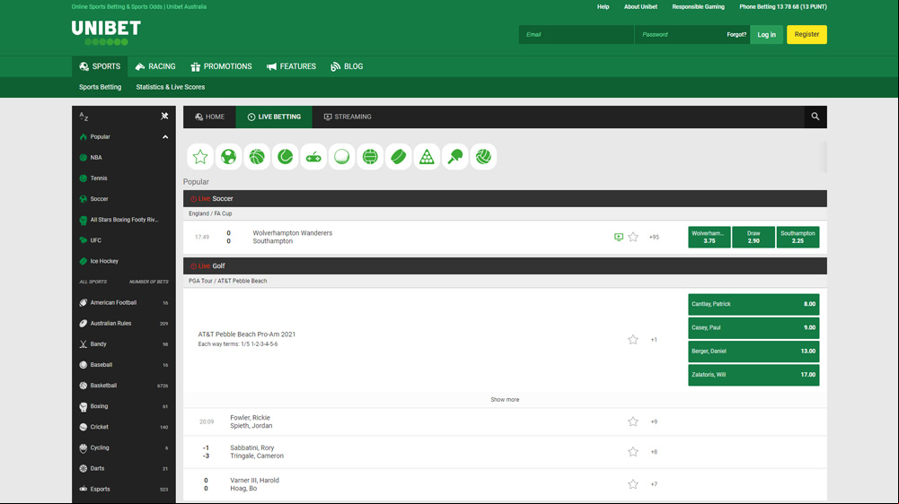Click the Forgot? password link

[736, 34]
